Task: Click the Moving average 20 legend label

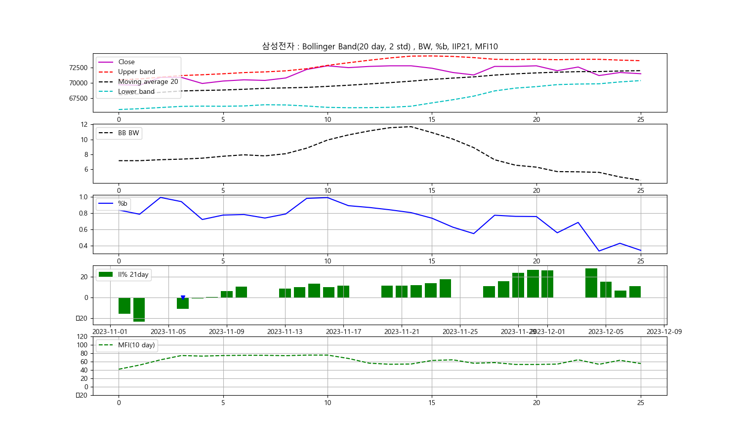Action: (x=148, y=82)
